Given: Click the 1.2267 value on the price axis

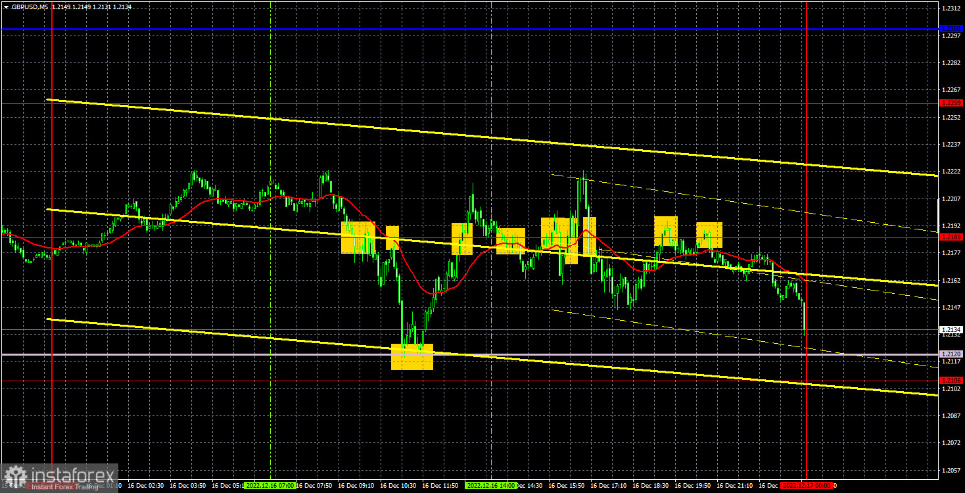Looking at the screenshot, I should [951, 89].
